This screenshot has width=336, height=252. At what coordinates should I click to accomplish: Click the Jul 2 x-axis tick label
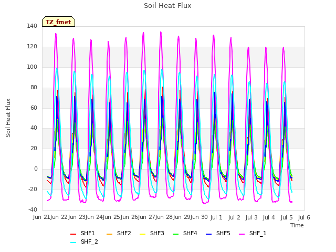tap(234, 217)
